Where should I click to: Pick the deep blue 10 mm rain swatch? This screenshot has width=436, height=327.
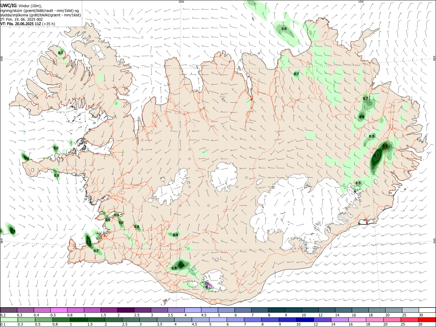(305, 320)
